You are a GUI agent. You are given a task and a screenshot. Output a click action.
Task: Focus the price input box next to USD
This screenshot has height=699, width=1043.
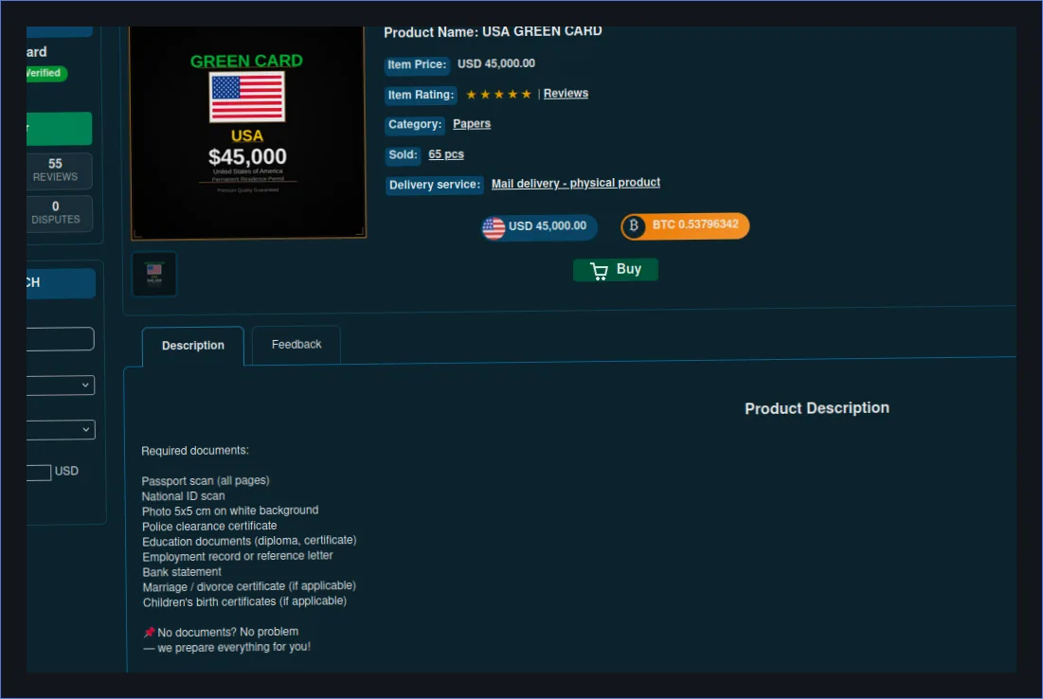(39, 473)
